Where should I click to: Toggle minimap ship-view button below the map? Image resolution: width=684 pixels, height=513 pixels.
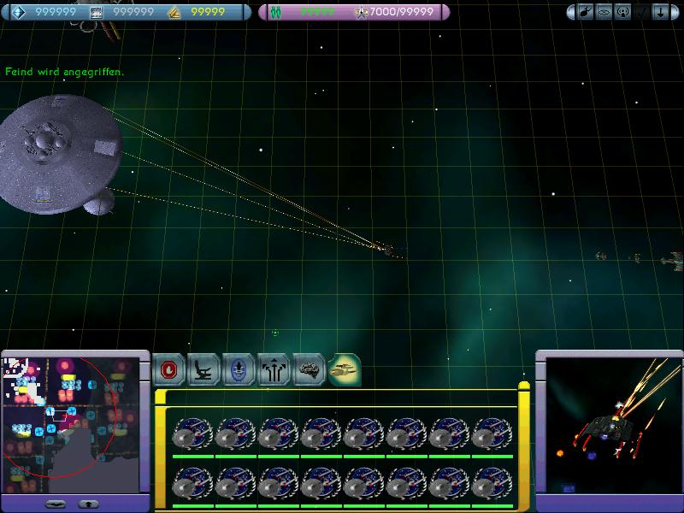(x=56, y=504)
